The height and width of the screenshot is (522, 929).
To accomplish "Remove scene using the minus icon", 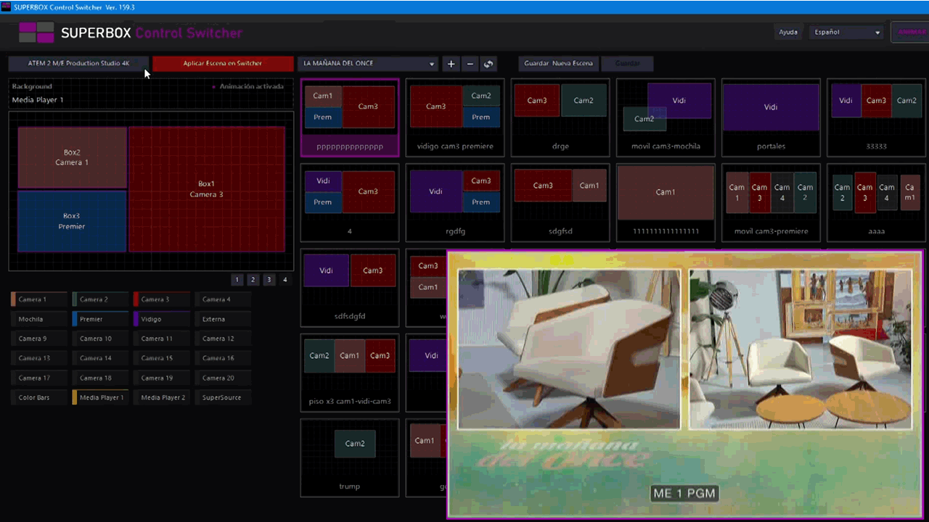I will (x=470, y=64).
